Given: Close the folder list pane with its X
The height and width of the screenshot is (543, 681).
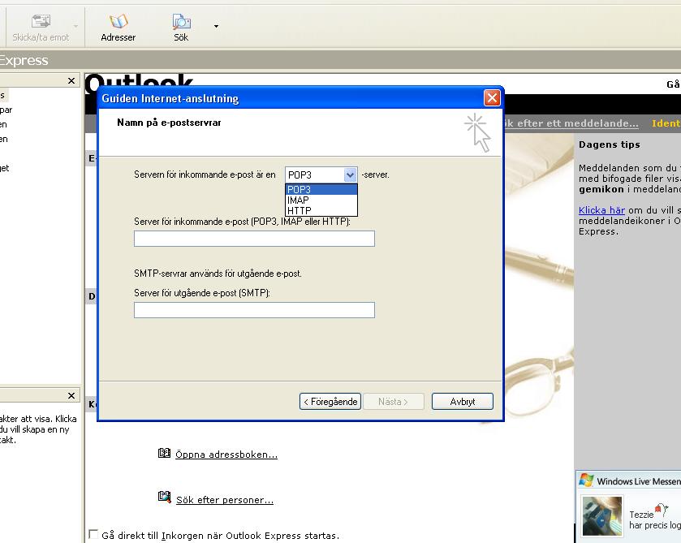Looking at the screenshot, I should [71, 81].
